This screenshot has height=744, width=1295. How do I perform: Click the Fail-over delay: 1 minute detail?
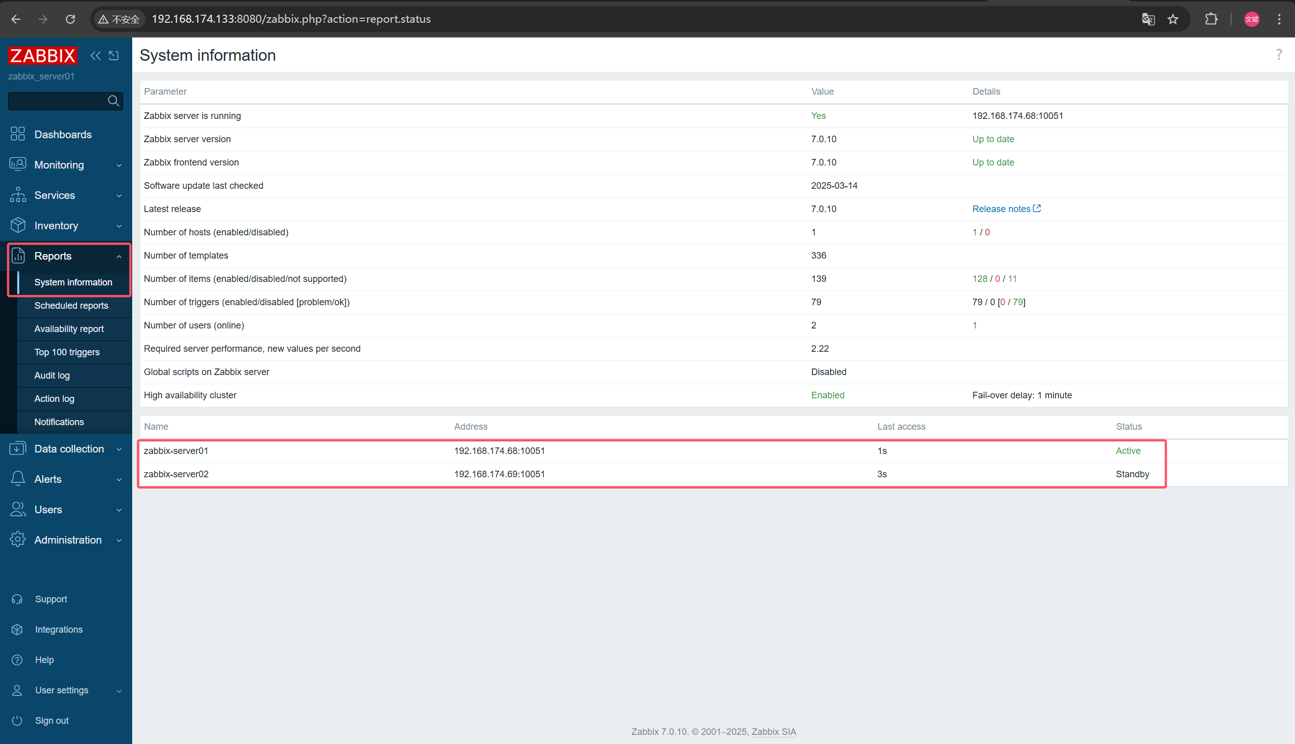tap(1022, 395)
